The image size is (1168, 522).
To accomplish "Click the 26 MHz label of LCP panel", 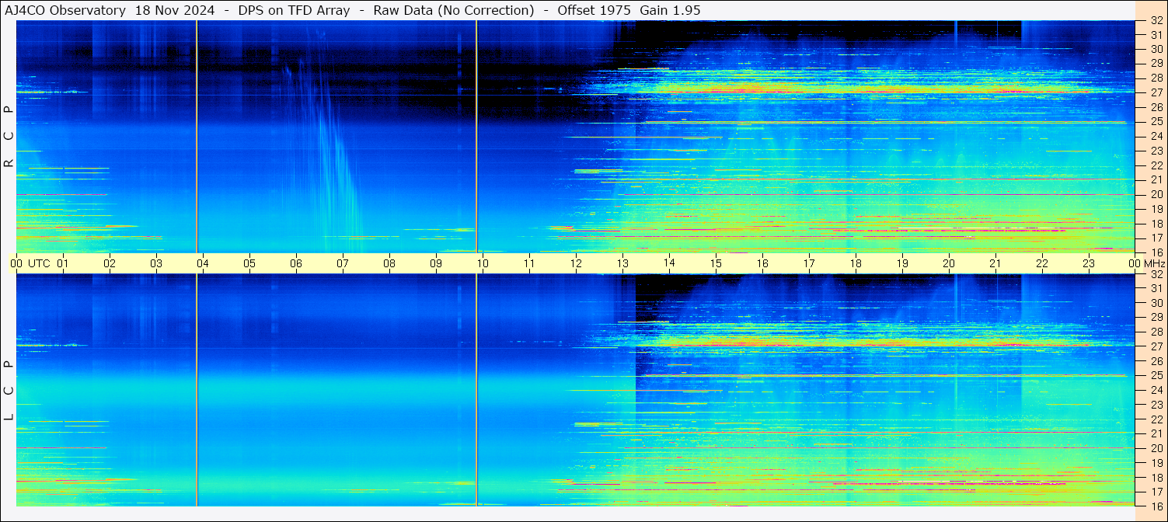I will [x=1156, y=361].
